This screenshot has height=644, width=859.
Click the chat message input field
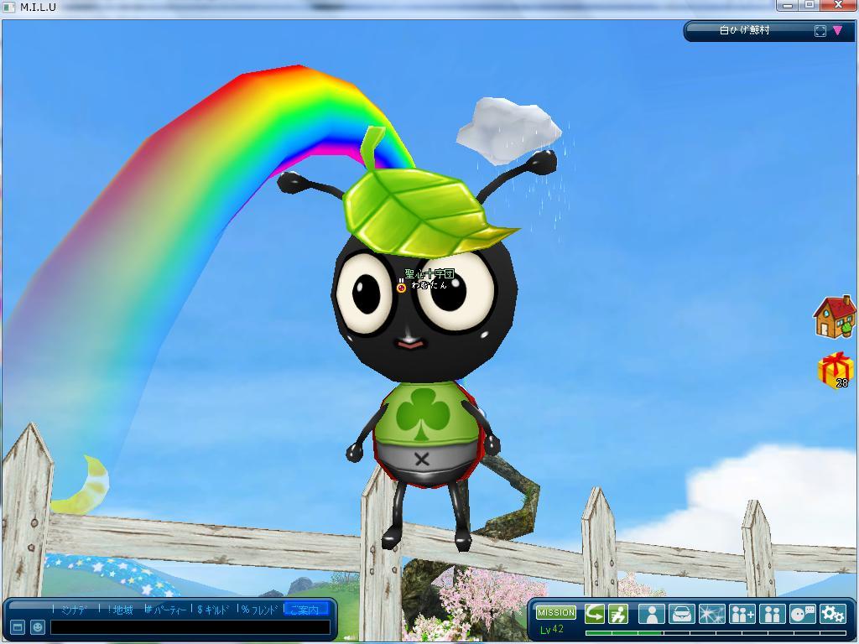pos(190,627)
